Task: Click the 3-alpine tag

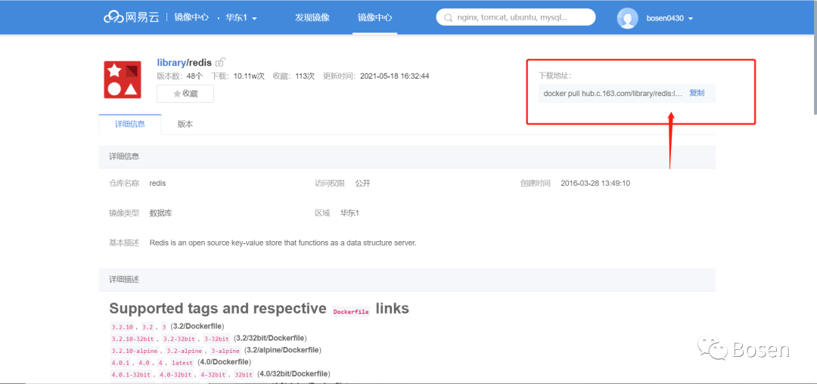Action: pyautogui.click(x=225, y=351)
